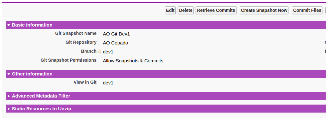Open the Commit Files action
The width and height of the screenshot is (326, 118).
click(x=307, y=10)
